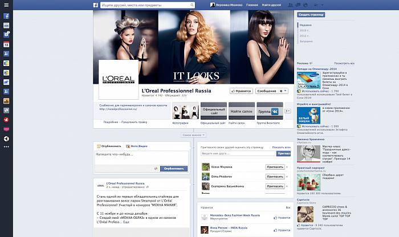Dismiss Dima Fhodorov invite suggestion with X
The width and height of the screenshot is (399, 237).
[287, 177]
